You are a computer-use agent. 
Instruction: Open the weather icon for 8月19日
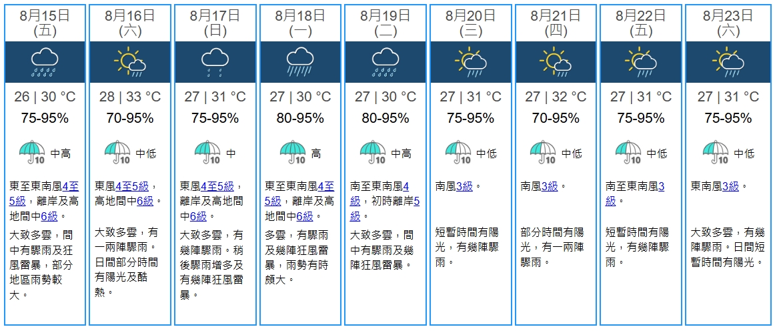[x=385, y=62]
